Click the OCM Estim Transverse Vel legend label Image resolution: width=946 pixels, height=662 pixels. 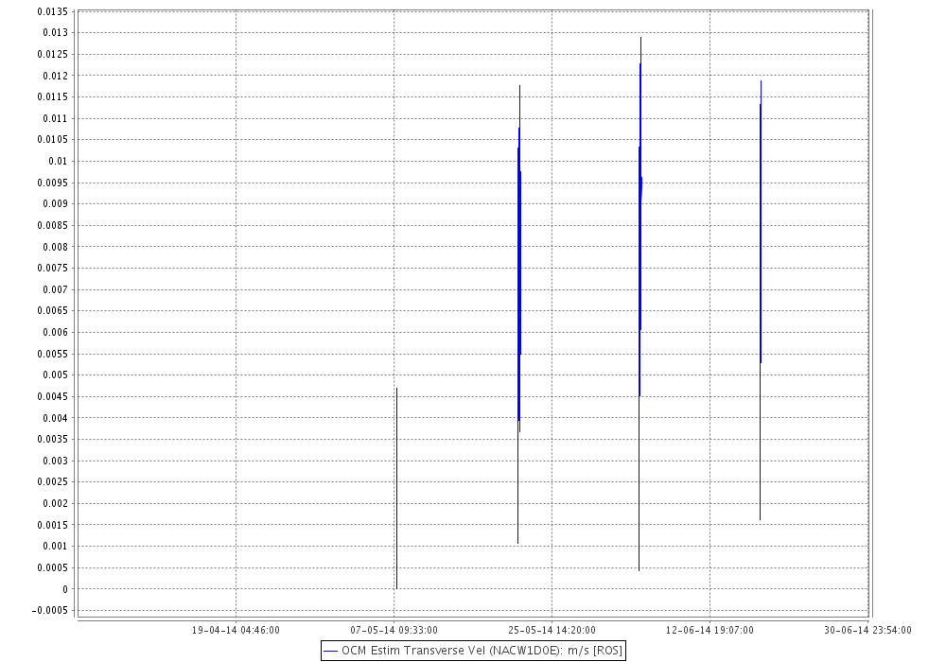point(482,651)
